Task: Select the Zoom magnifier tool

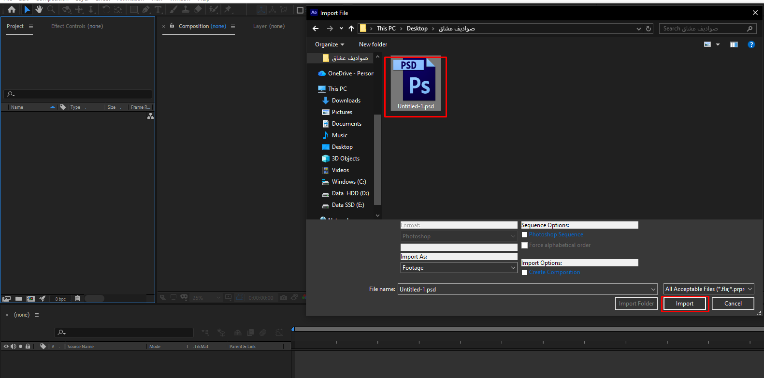Action: (x=51, y=9)
